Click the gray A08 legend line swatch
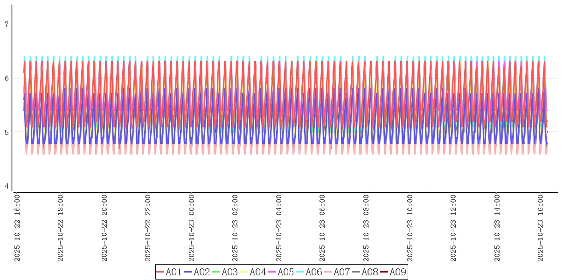563x280 pixels. click(356, 272)
